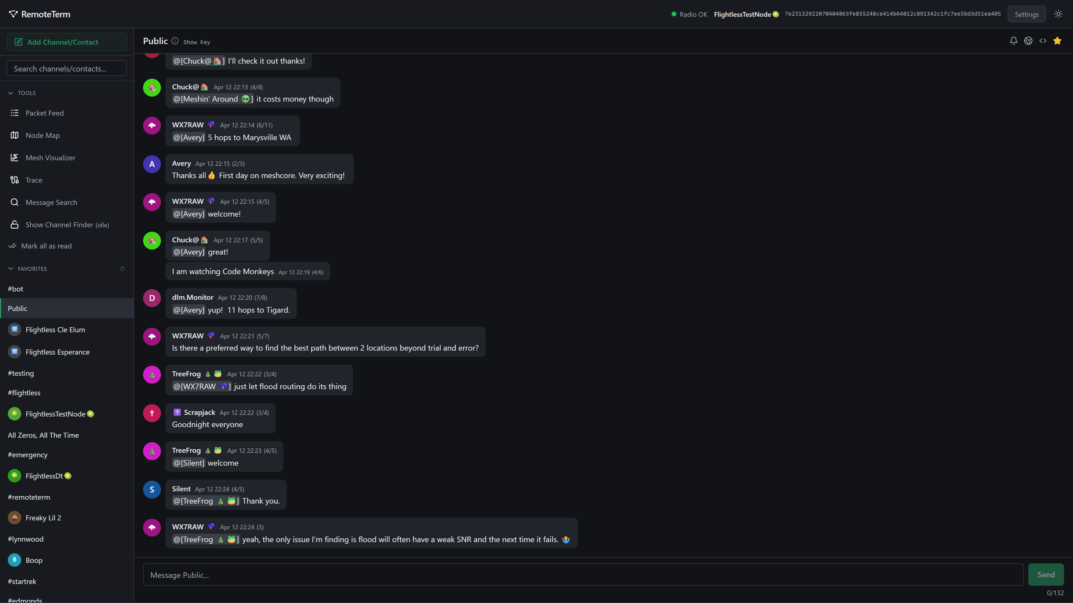Toggle the favorite star for Public channel
Screen dimensions: 1073x603
point(1057,41)
